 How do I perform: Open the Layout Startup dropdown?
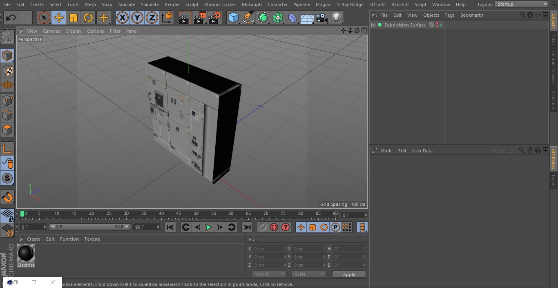(522, 4)
